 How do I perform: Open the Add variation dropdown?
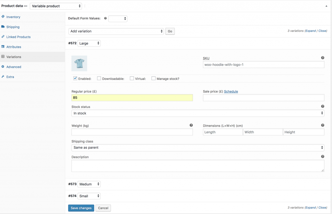(x=116, y=31)
